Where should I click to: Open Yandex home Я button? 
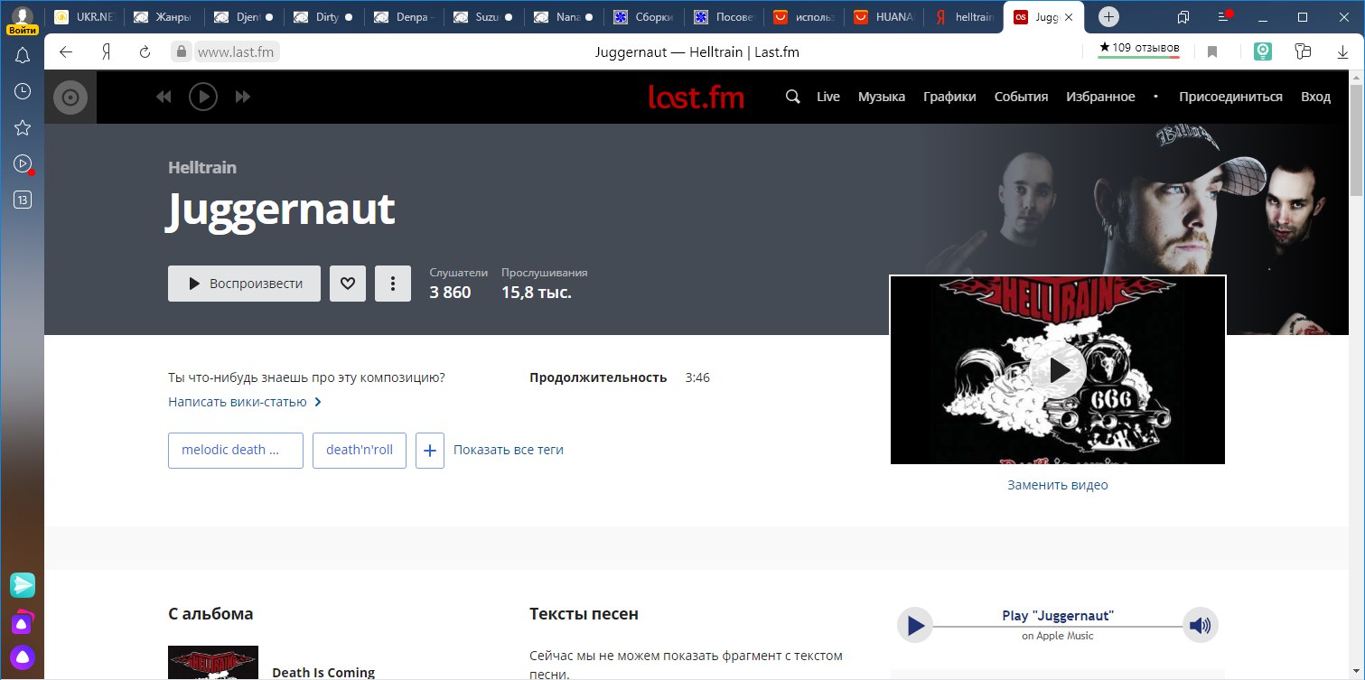click(106, 51)
